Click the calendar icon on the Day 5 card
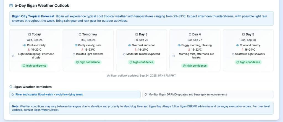283x122 pixels. coord(243,34)
